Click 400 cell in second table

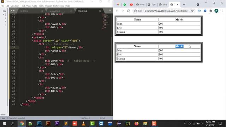[x=179, y=59]
